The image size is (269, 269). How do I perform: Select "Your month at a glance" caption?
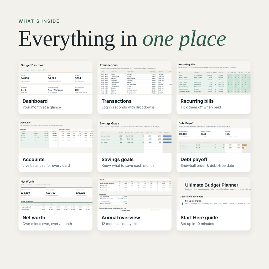42,107
